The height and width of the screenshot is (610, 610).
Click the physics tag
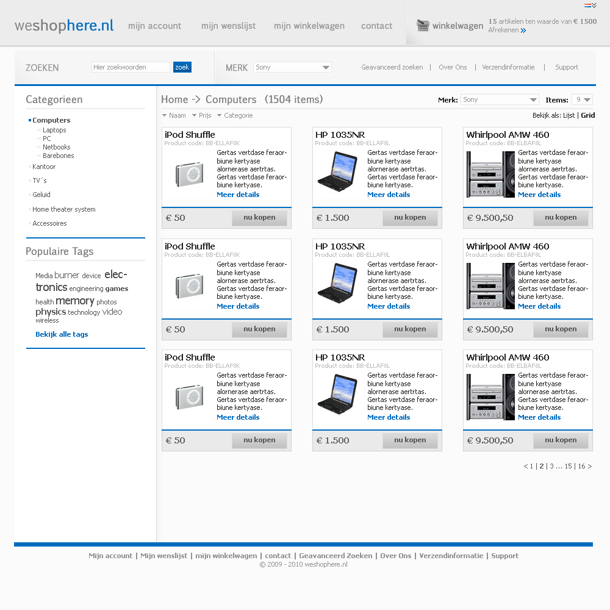point(51,312)
